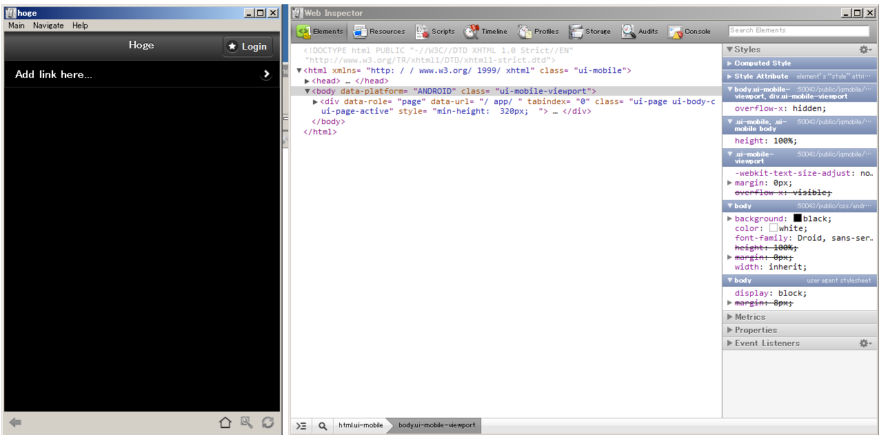Select the 'overflow-x: hidden;' declaration
The height and width of the screenshot is (435, 879).
(x=780, y=108)
